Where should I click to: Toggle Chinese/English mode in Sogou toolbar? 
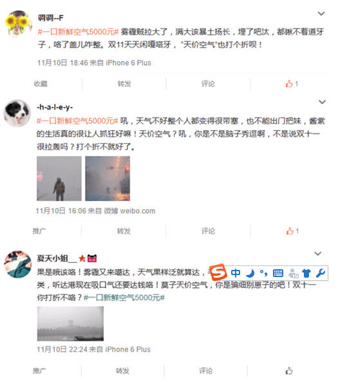pyautogui.click(x=236, y=273)
